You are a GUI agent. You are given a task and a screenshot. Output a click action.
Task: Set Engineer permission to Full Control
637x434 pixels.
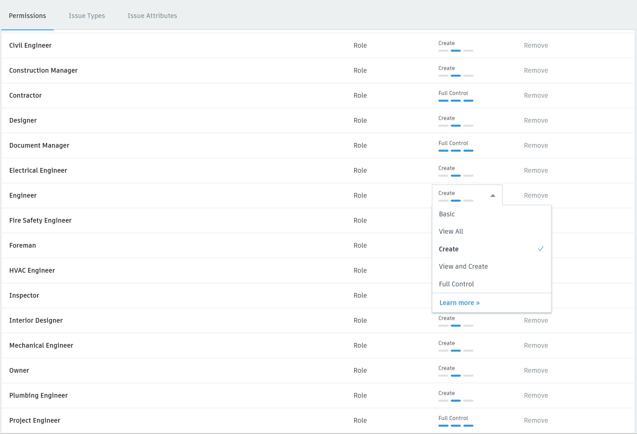pos(456,284)
